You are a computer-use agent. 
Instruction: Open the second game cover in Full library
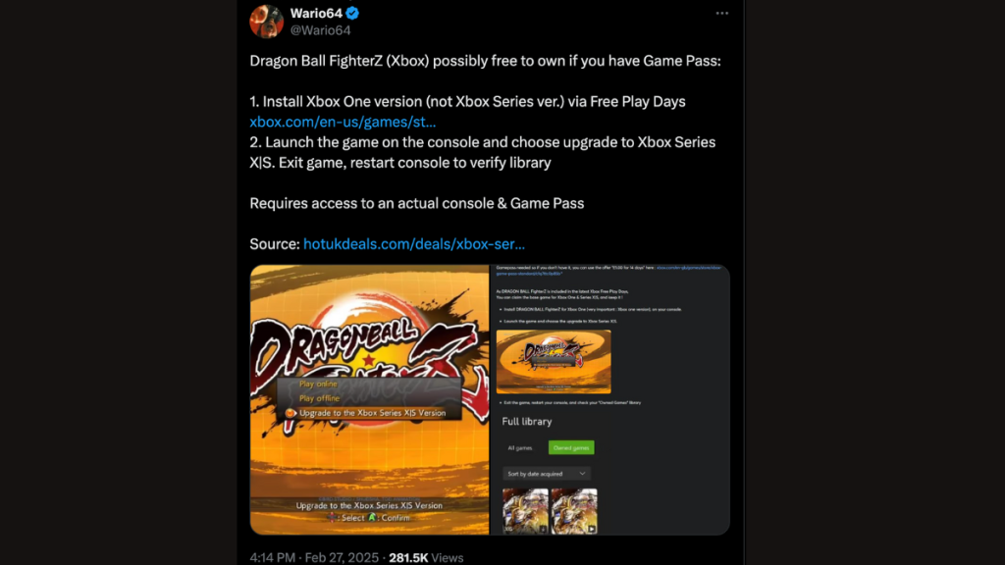(574, 511)
